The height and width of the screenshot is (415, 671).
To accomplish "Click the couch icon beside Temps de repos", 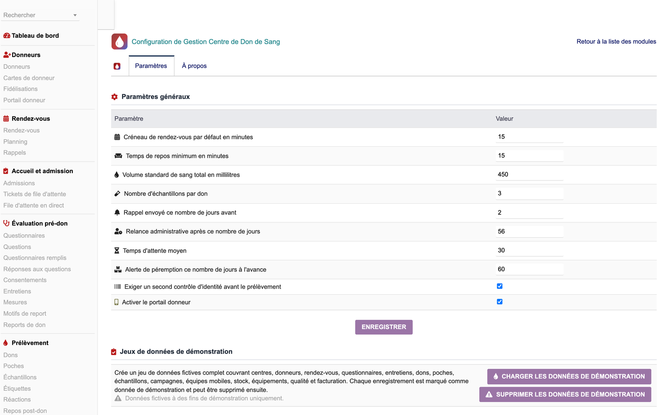I will coord(118,156).
